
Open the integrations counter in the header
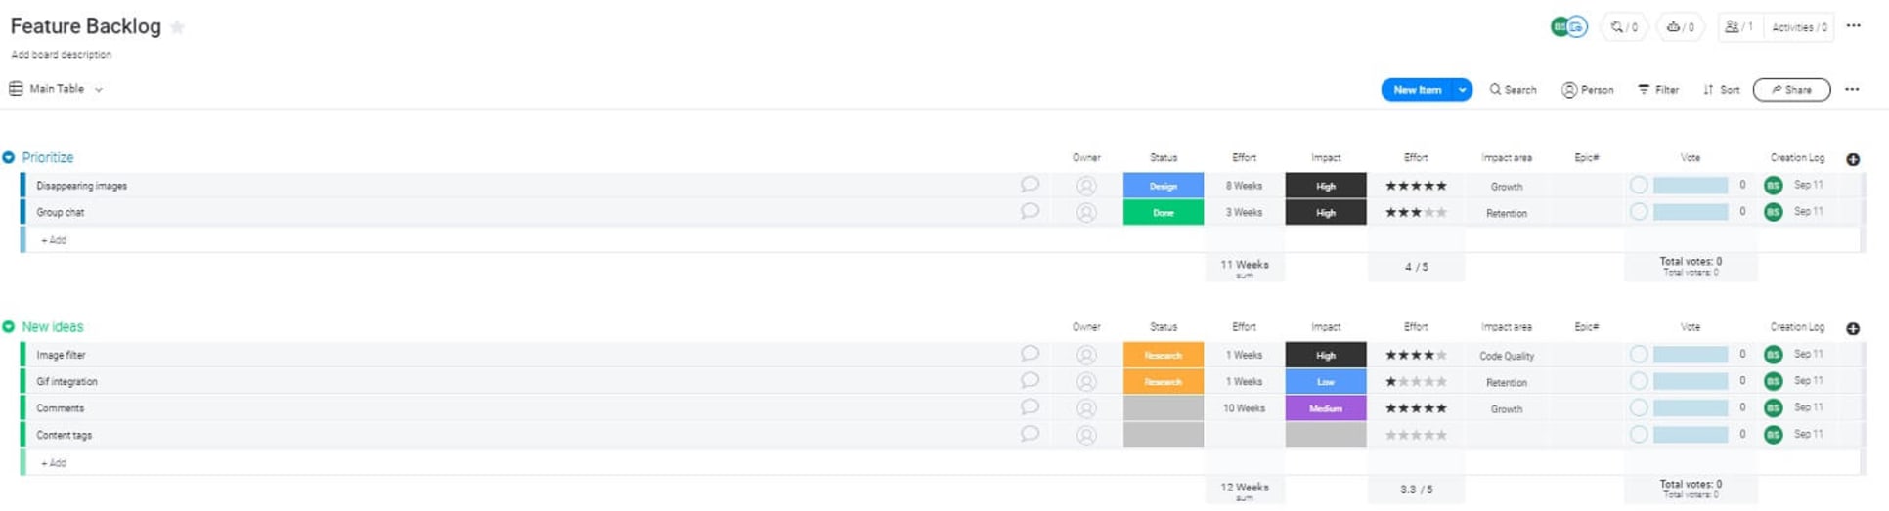[1624, 27]
